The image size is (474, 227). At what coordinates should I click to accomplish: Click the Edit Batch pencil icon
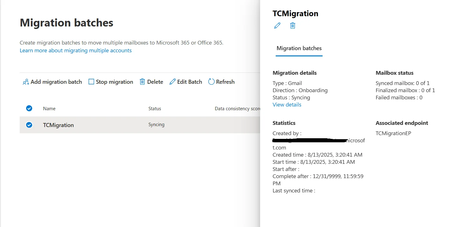(172, 82)
